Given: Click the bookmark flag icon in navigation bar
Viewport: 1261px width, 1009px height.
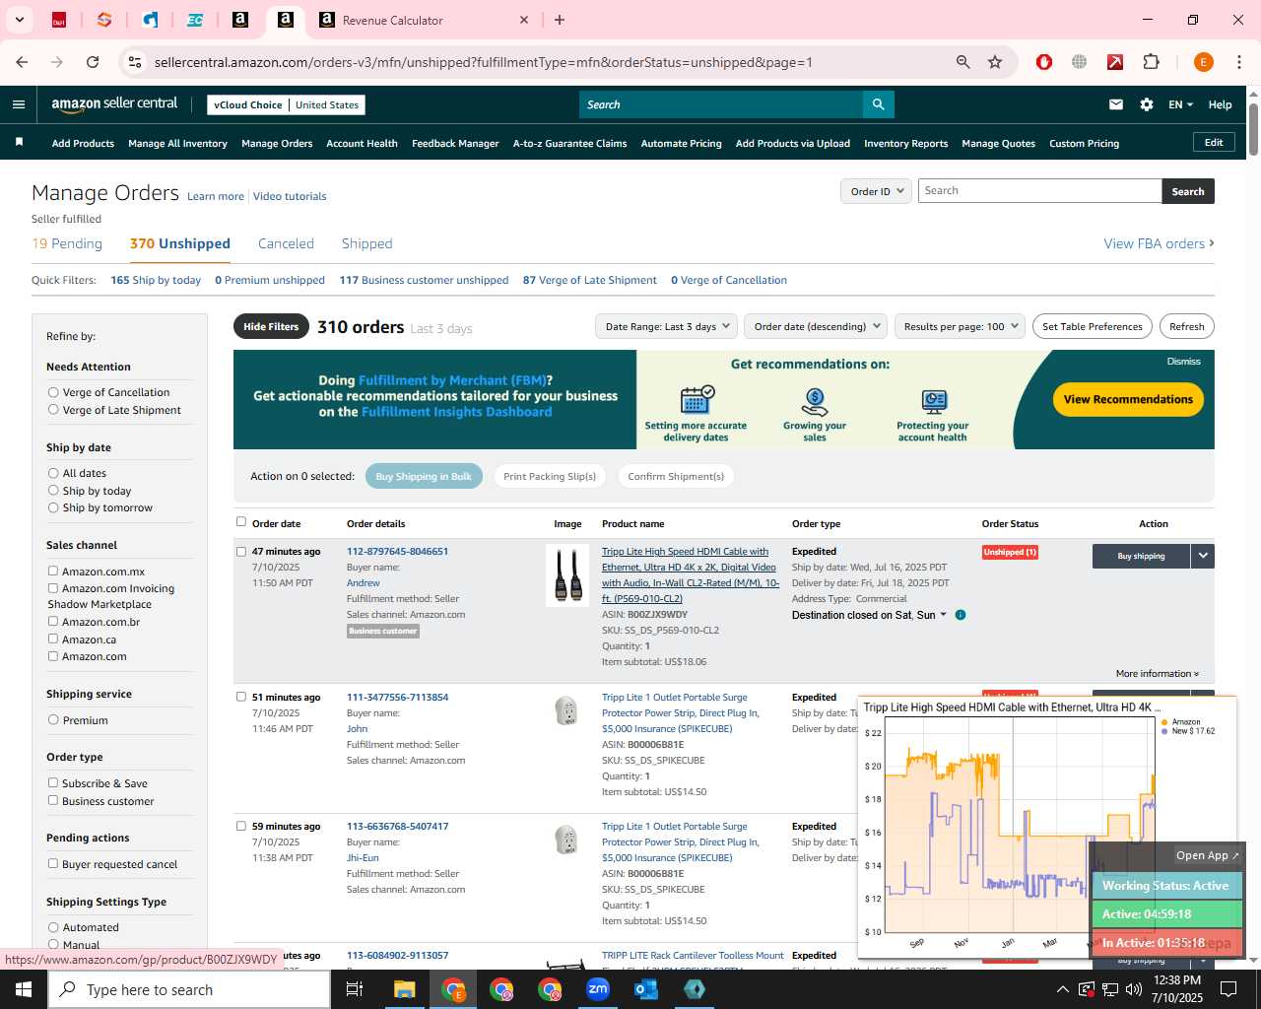Looking at the screenshot, I should 19,143.
